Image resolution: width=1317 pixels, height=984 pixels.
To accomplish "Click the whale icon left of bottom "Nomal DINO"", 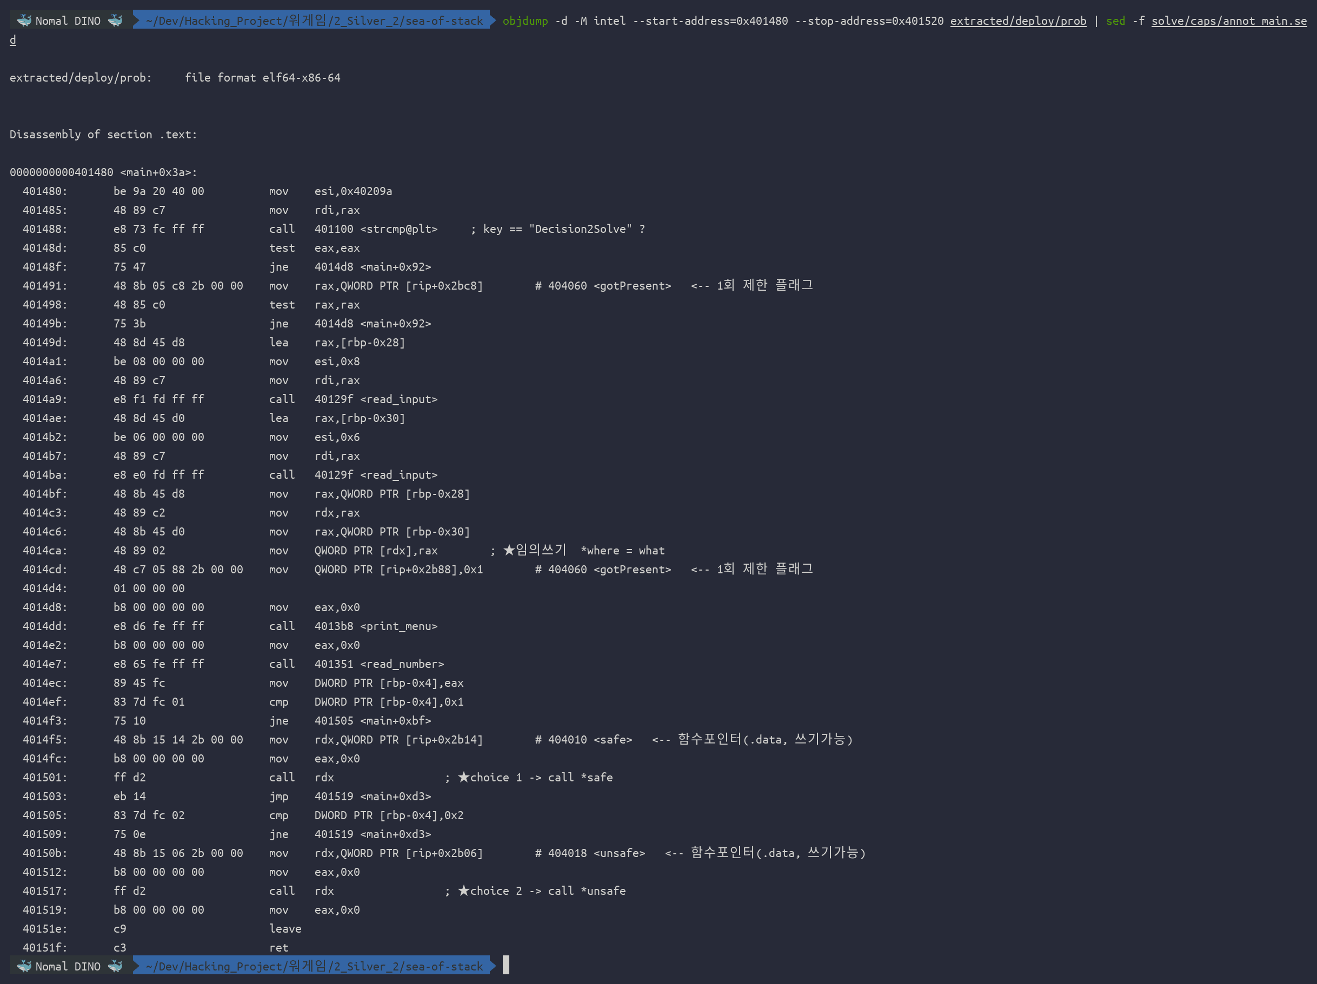I will [x=24, y=966].
